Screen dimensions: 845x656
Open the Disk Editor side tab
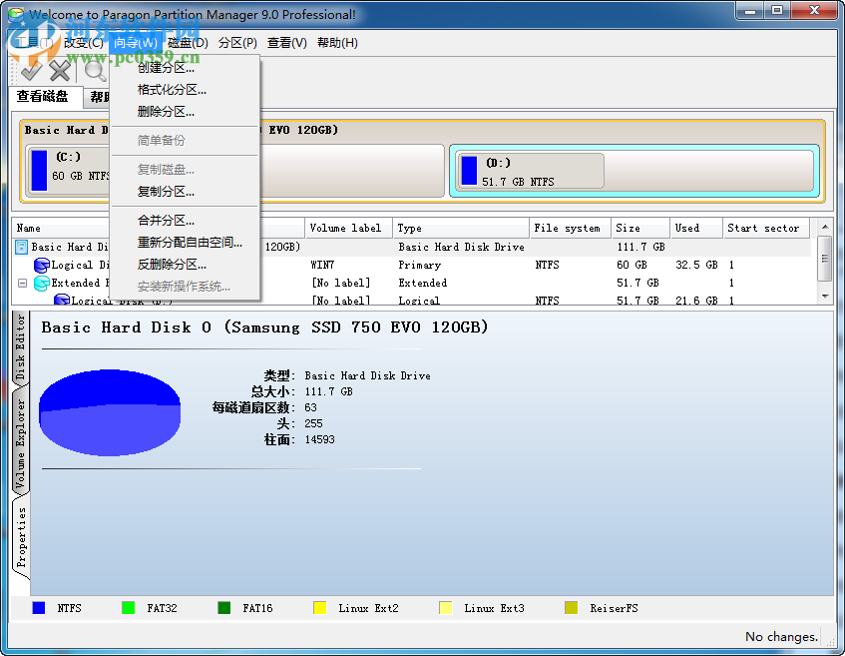21,346
